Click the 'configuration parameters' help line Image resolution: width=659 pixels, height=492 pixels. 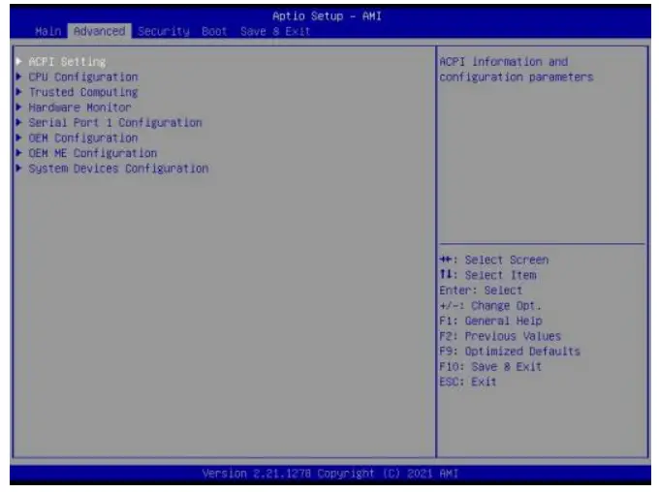[x=517, y=77]
